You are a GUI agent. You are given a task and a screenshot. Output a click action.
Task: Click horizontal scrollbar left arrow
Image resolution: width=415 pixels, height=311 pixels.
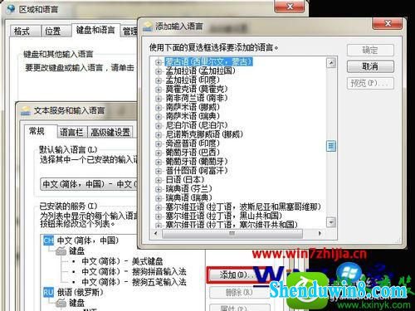(x=156, y=234)
